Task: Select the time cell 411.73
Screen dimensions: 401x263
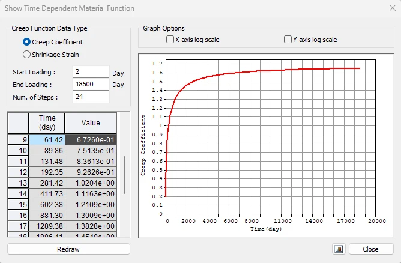Action: tap(47, 194)
